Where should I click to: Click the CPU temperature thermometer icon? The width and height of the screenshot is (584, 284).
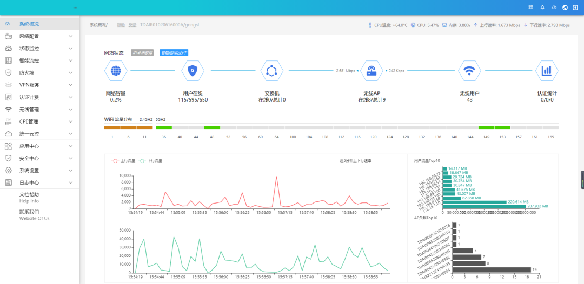coord(370,25)
